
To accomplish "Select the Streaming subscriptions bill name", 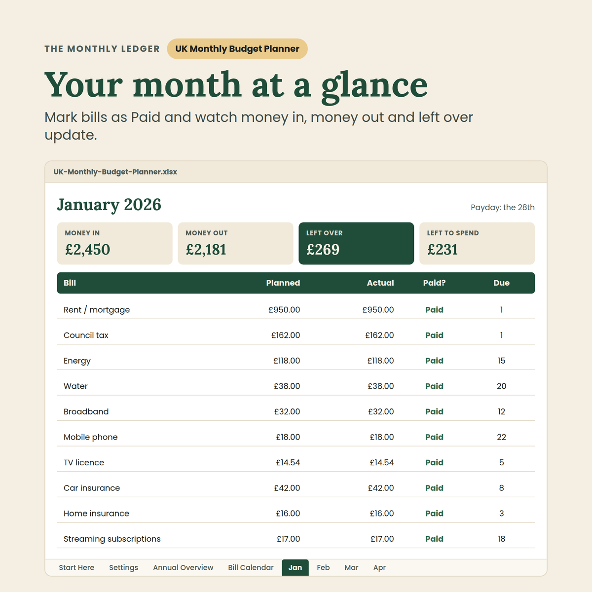I will click(112, 539).
